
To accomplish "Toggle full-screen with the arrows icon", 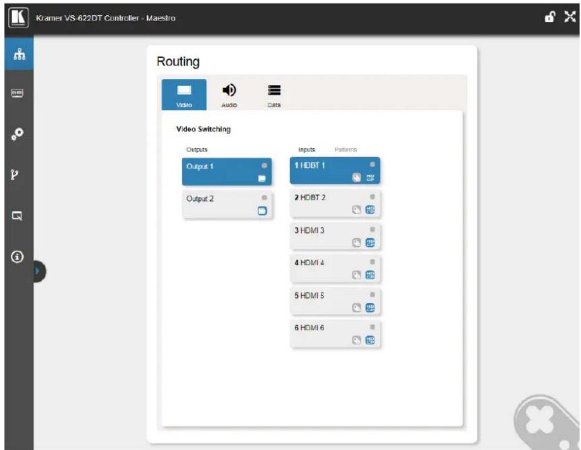I will coord(570,17).
